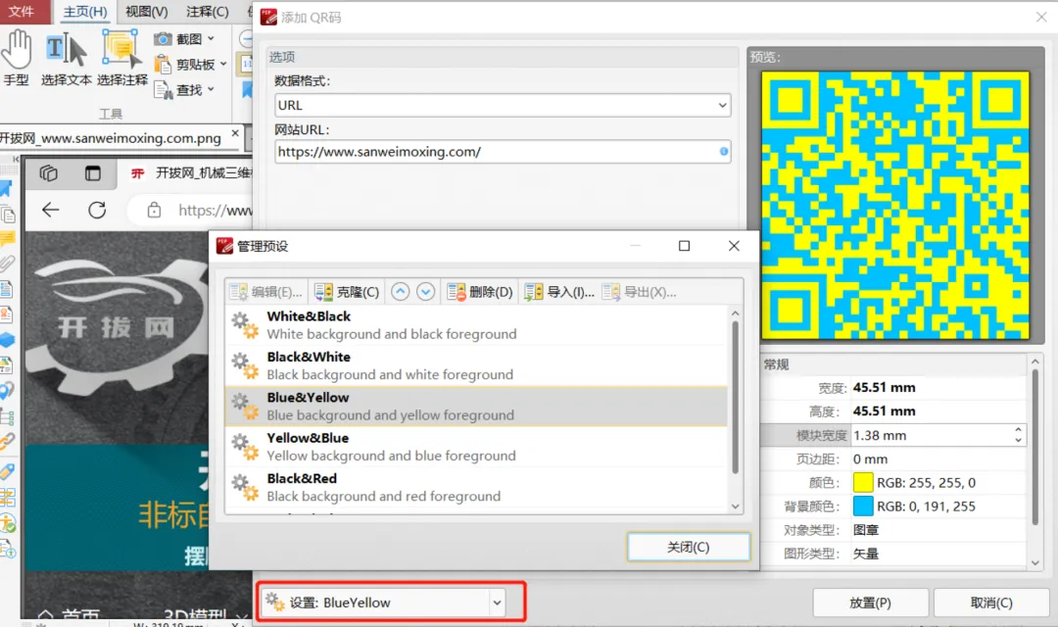Click the module width value field

[932, 435]
